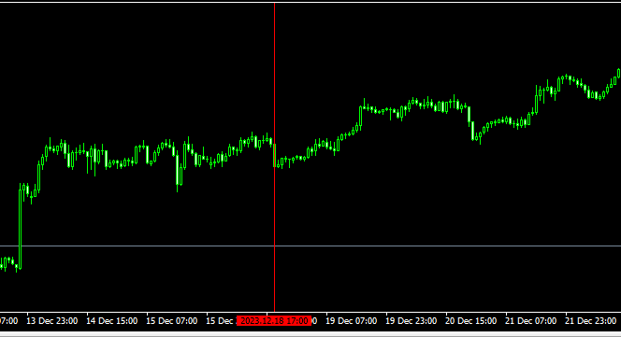The image size is (621, 337).
Task: Click the 19 Dec 07:00 time axis label
Action: coord(351,321)
